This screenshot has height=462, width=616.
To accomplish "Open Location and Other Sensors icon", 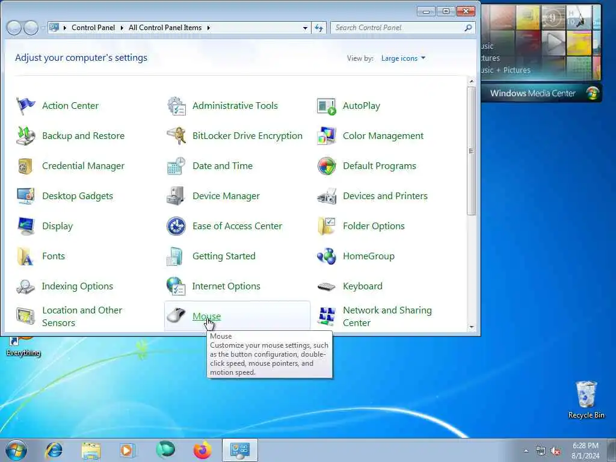I will coord(25,316).
